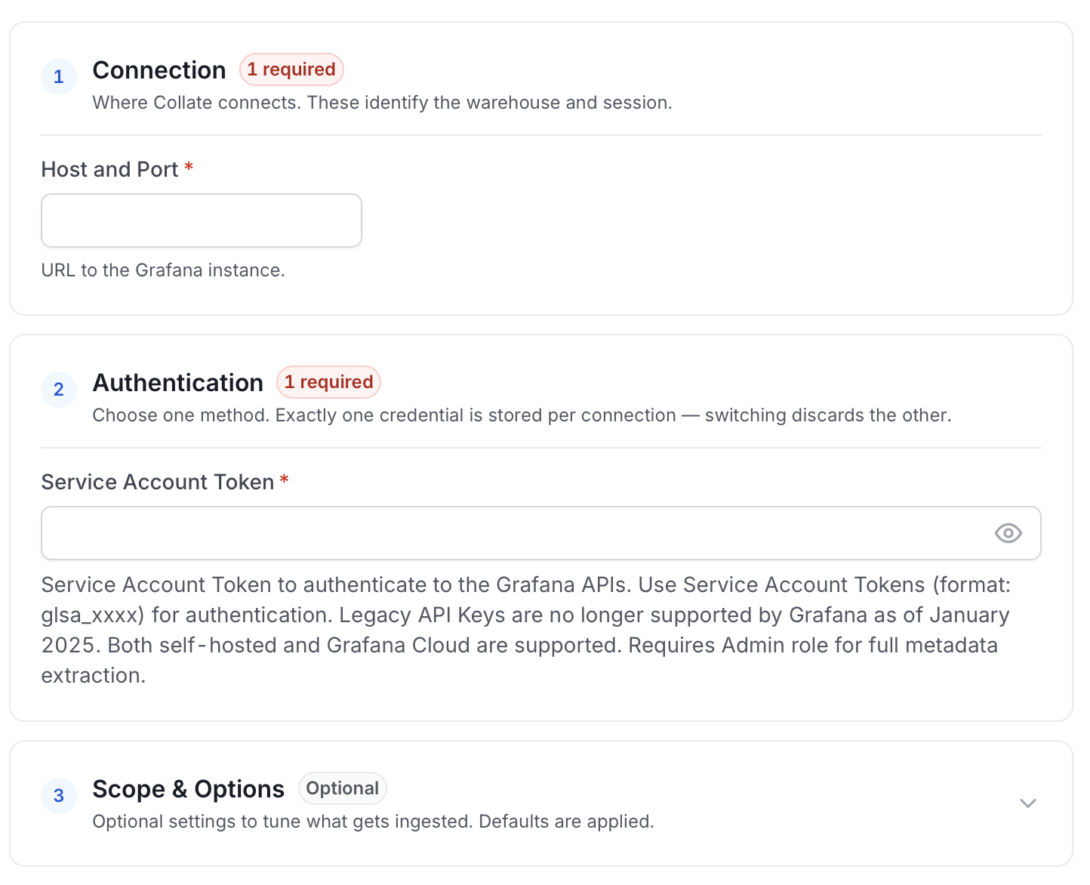
Task: Click step number 3 circle
Action: 59,796
